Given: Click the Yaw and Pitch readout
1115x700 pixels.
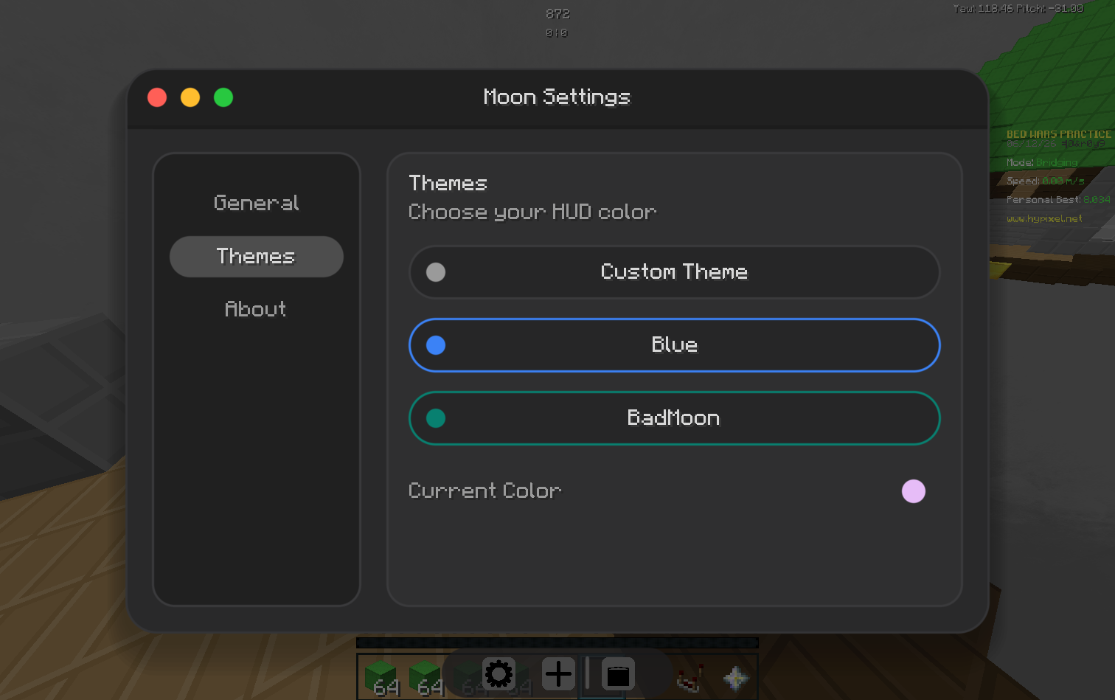Looking at the screenshot, I should pyautogui.click(x=1018, y=9).
